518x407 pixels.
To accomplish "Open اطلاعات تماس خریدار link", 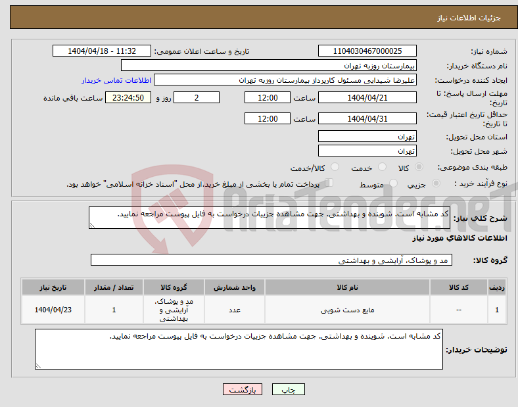I will (116, 80).
